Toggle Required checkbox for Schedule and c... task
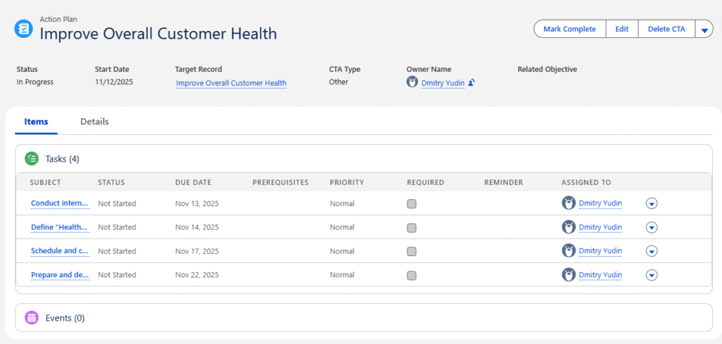Viewport: 722px width, 344px height. click(x=412, y=251)
